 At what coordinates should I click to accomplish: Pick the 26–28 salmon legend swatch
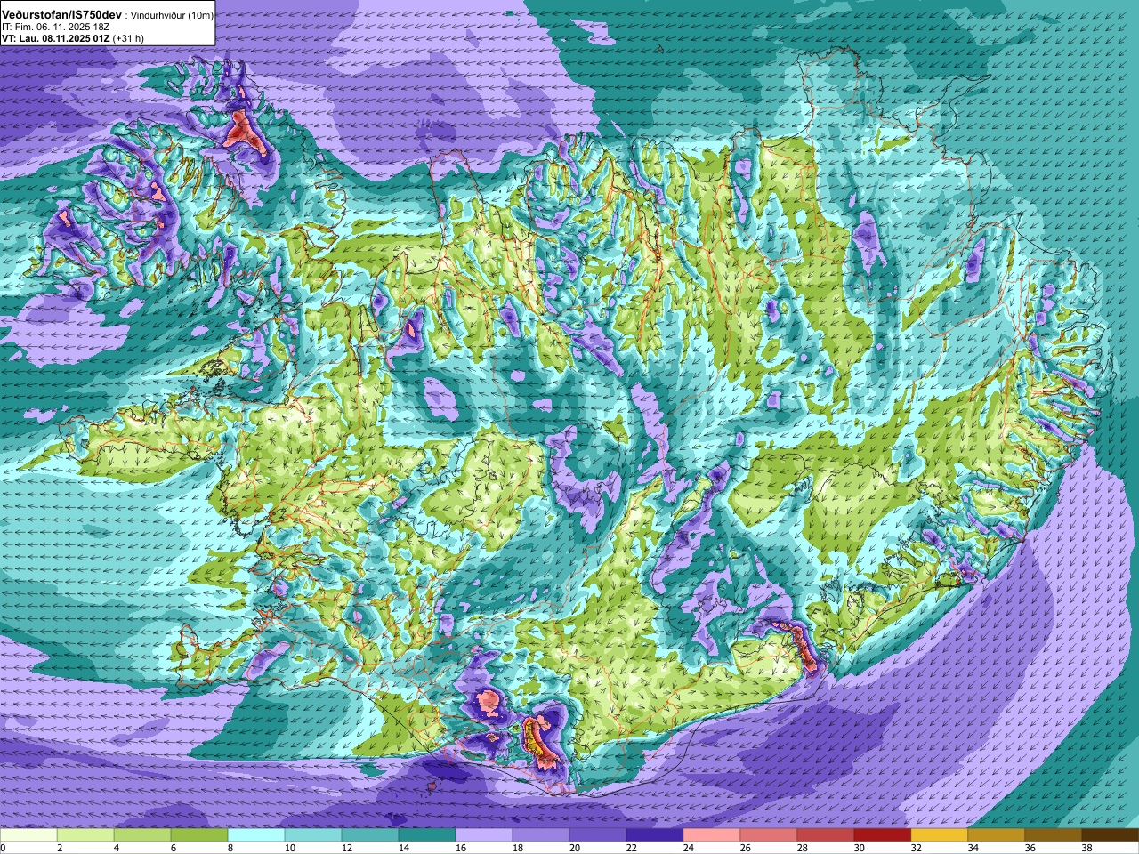(769, 835)
